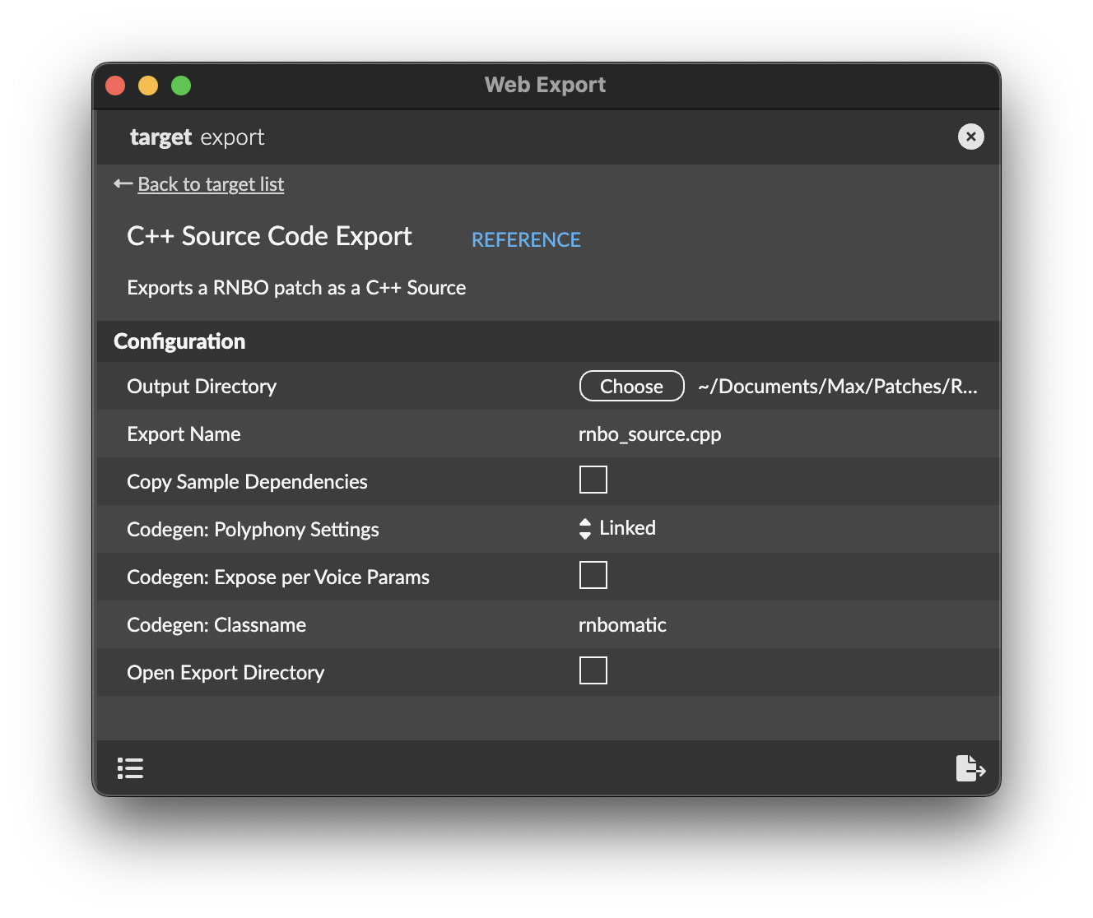Check the Open Export Directory box

coord(593,670)
